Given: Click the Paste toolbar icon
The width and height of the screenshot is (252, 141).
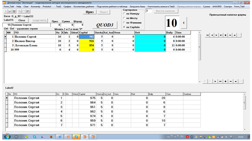Looking at the screenshot, I should tap(28, 12).
